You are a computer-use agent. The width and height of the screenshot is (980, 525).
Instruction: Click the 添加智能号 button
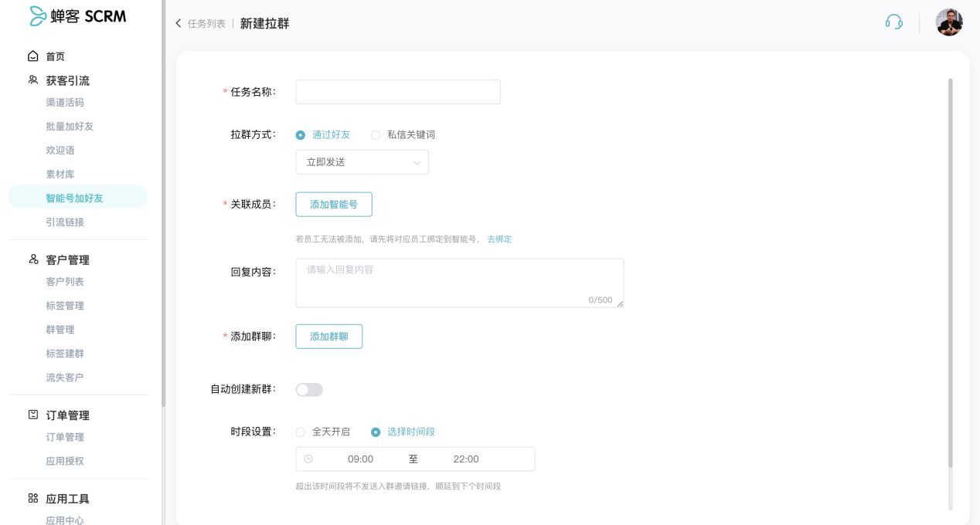pos(334,205)
